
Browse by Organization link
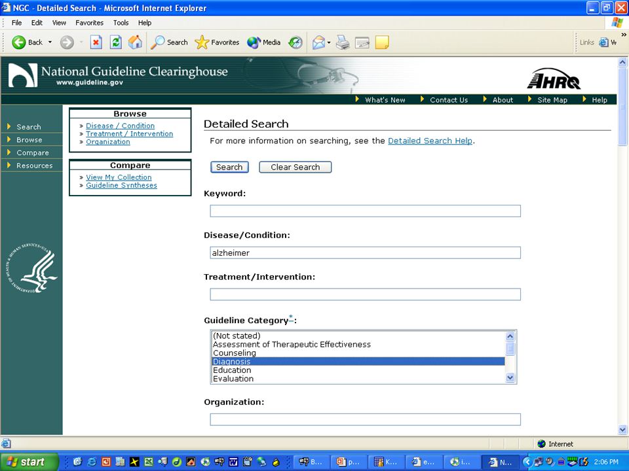click(x=108, y=142)
